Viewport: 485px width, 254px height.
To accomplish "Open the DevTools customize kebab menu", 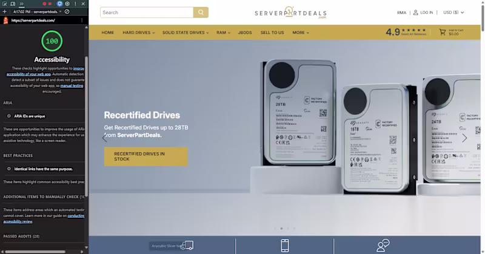I will [75, 4].
